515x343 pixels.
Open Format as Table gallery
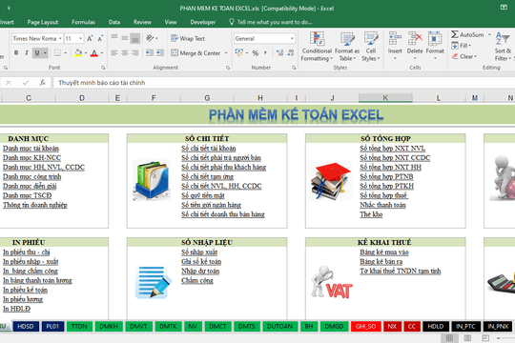[347, 47]
